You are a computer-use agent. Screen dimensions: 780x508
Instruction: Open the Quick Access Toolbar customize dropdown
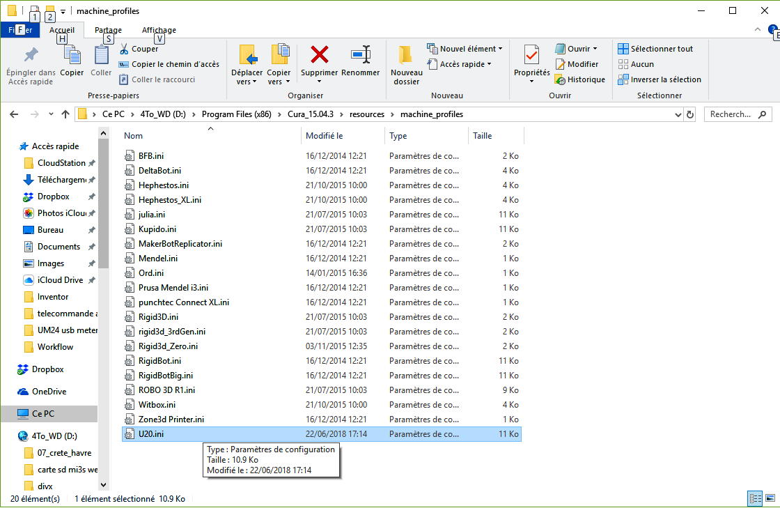click(63, 11)
